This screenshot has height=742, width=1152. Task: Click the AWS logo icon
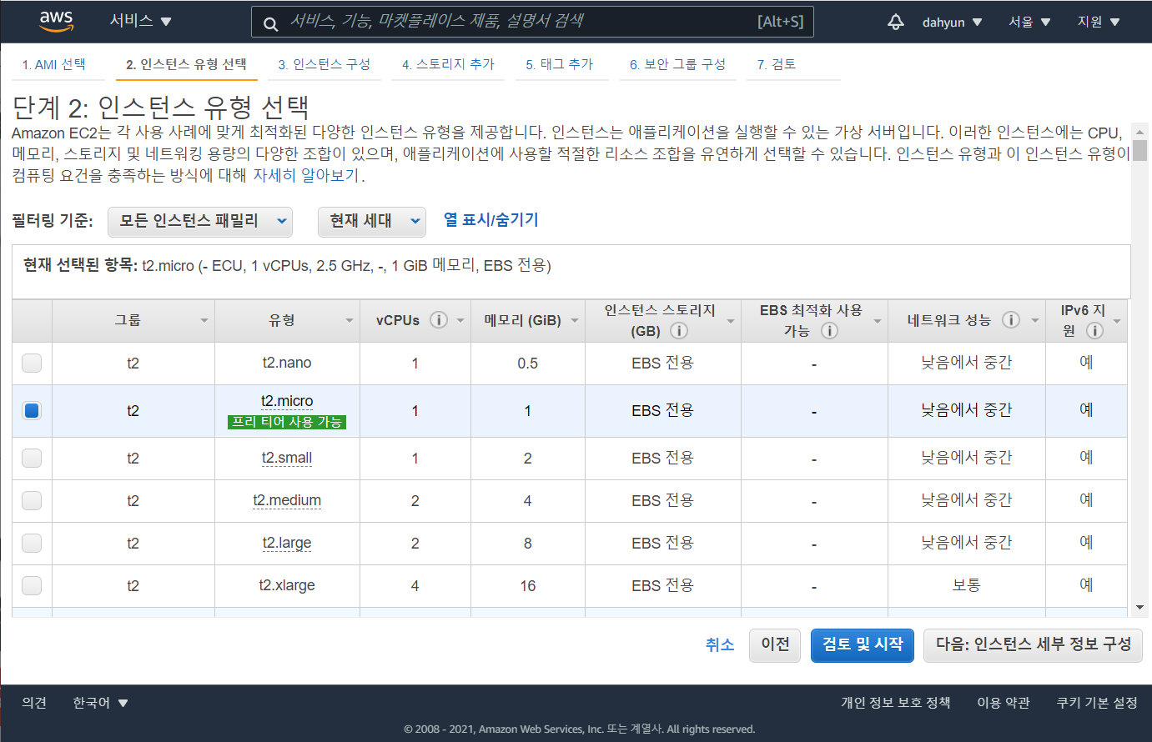coord(56,22)
